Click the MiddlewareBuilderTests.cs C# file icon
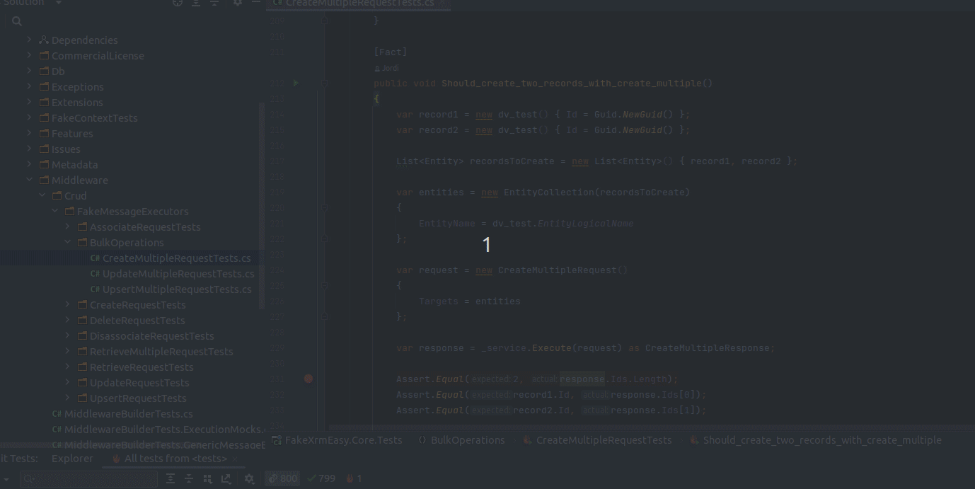975x489 pixels. click(57, 414)
